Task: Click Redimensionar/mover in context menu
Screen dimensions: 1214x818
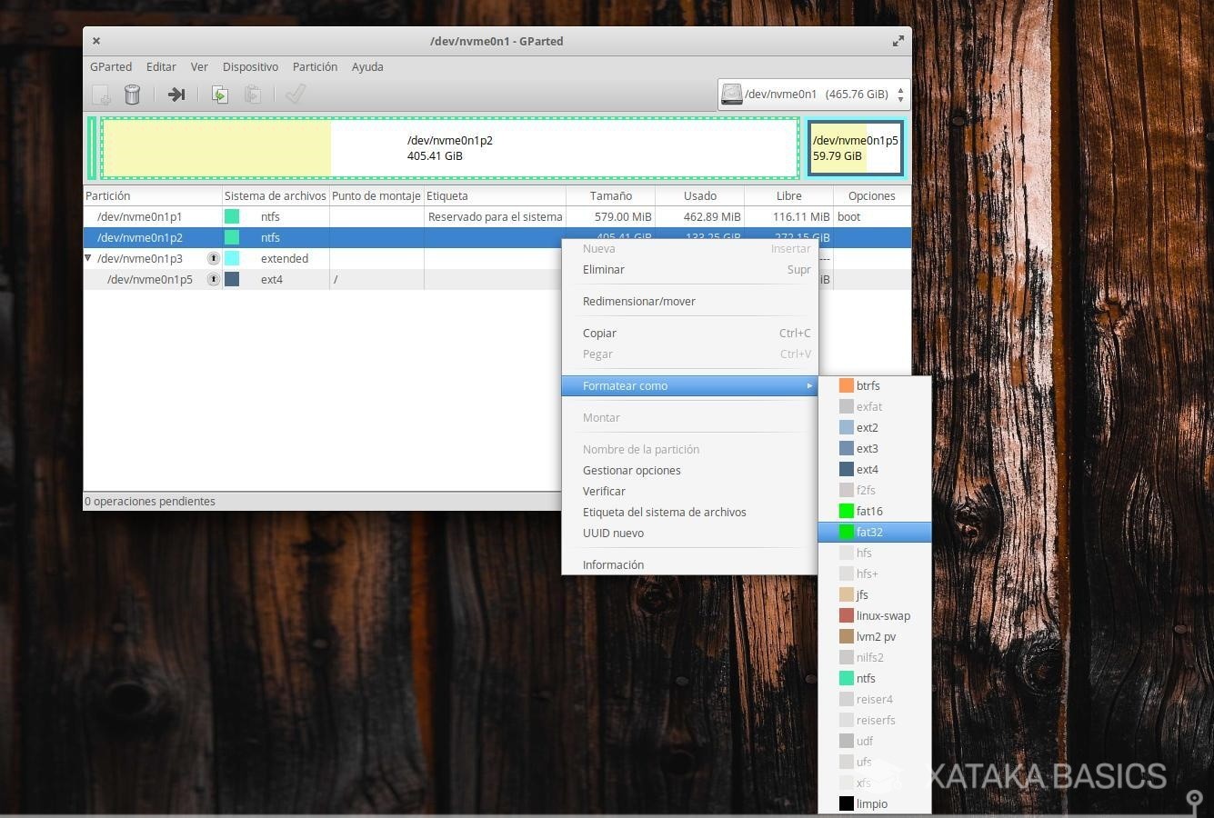Action: [638, 302]
